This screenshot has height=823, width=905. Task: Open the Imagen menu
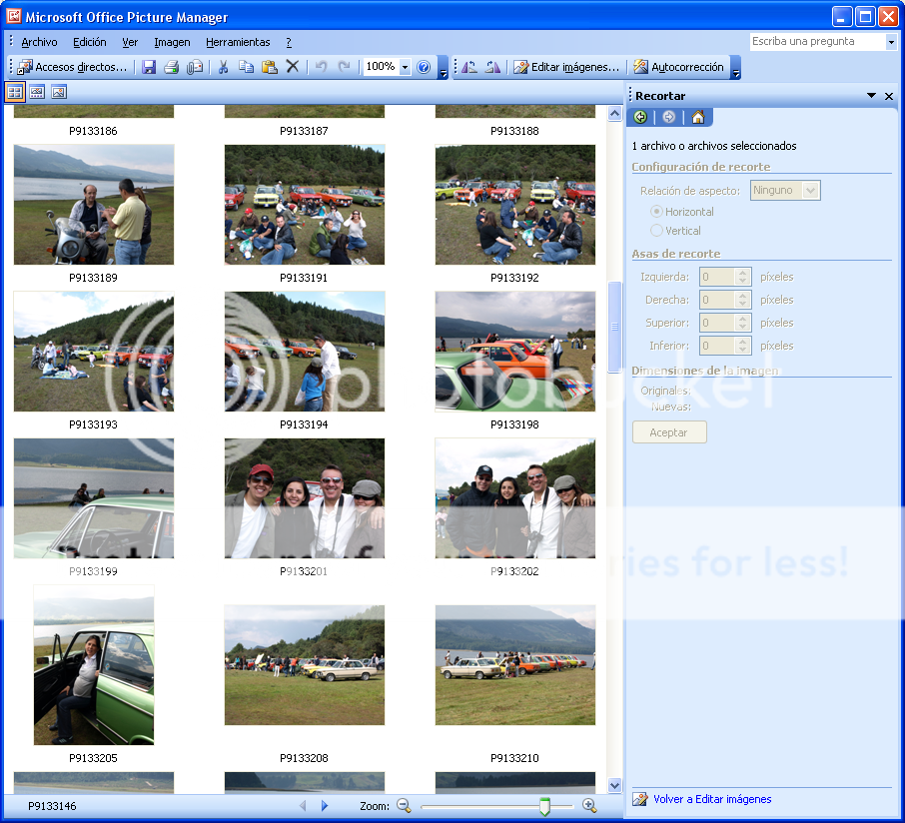(x=172, y=42)
